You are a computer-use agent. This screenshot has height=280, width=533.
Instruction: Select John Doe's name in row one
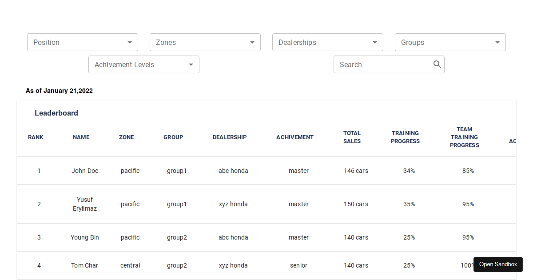(x=85, y=170)
